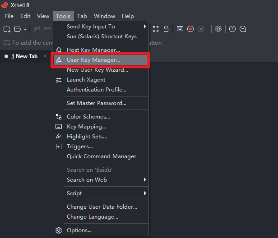278x238 pixels.
Task: Open help via the question mark icon
Action: [x=232, y=29]
